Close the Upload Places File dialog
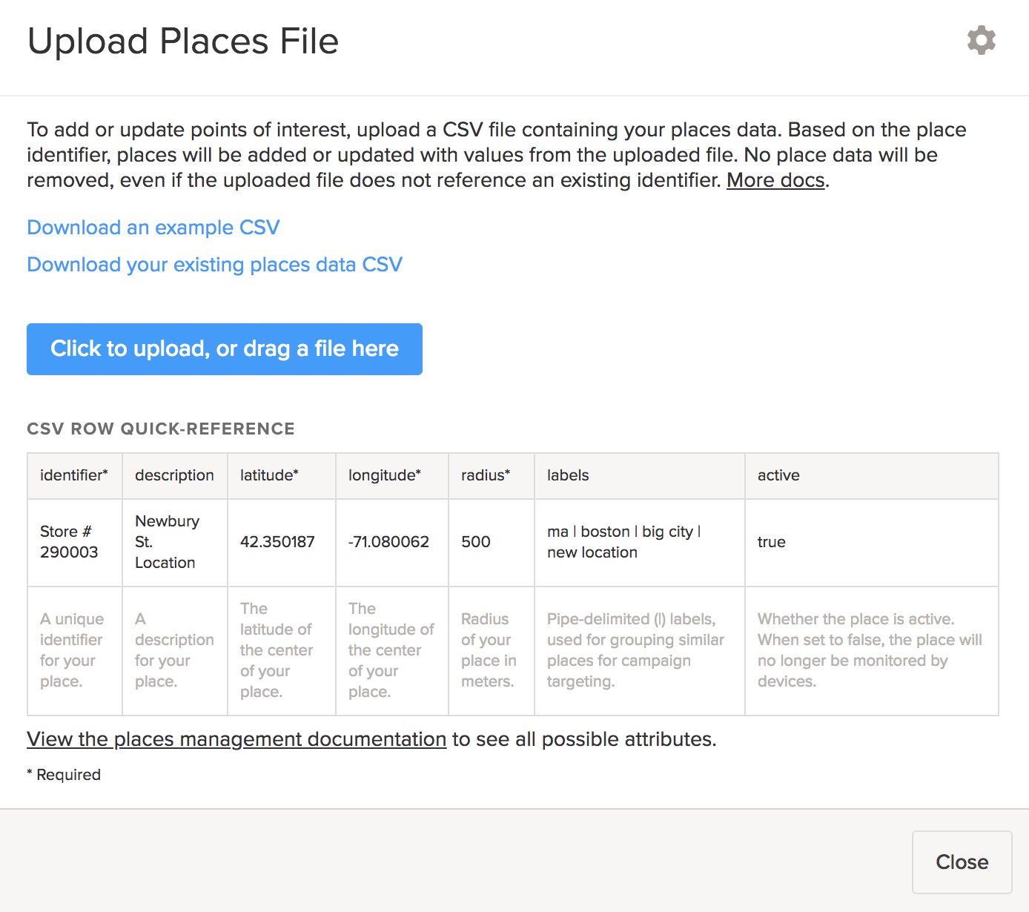The width and height of the screenshot is (1029, 912). pos(962,862)
